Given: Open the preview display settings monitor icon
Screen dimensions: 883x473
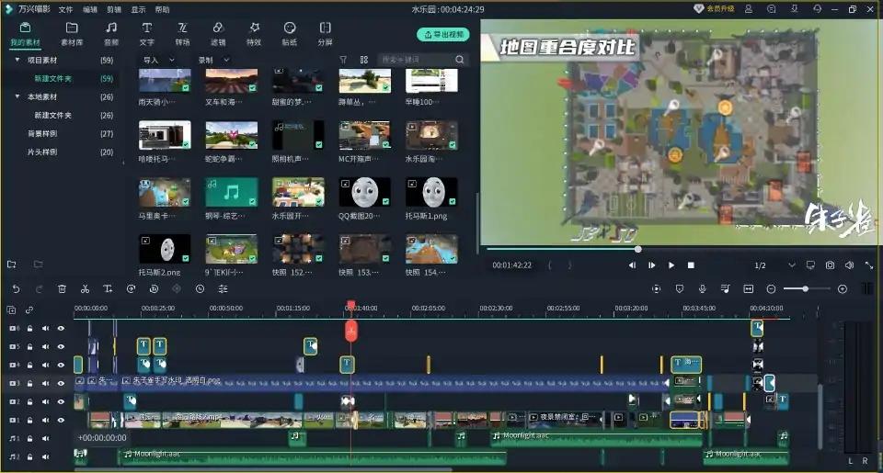Looking at the screenshot, I should click(x=810, y=265).
